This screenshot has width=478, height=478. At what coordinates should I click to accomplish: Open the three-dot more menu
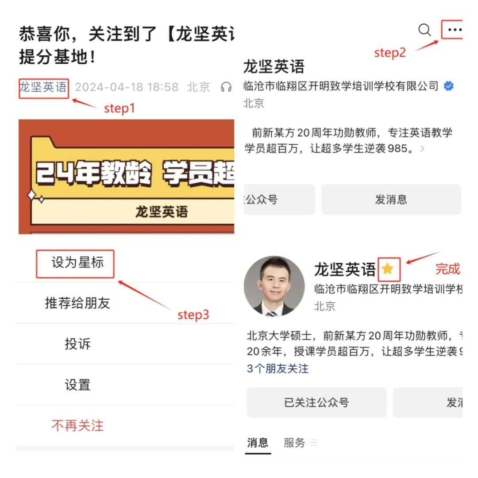(455, 30)
